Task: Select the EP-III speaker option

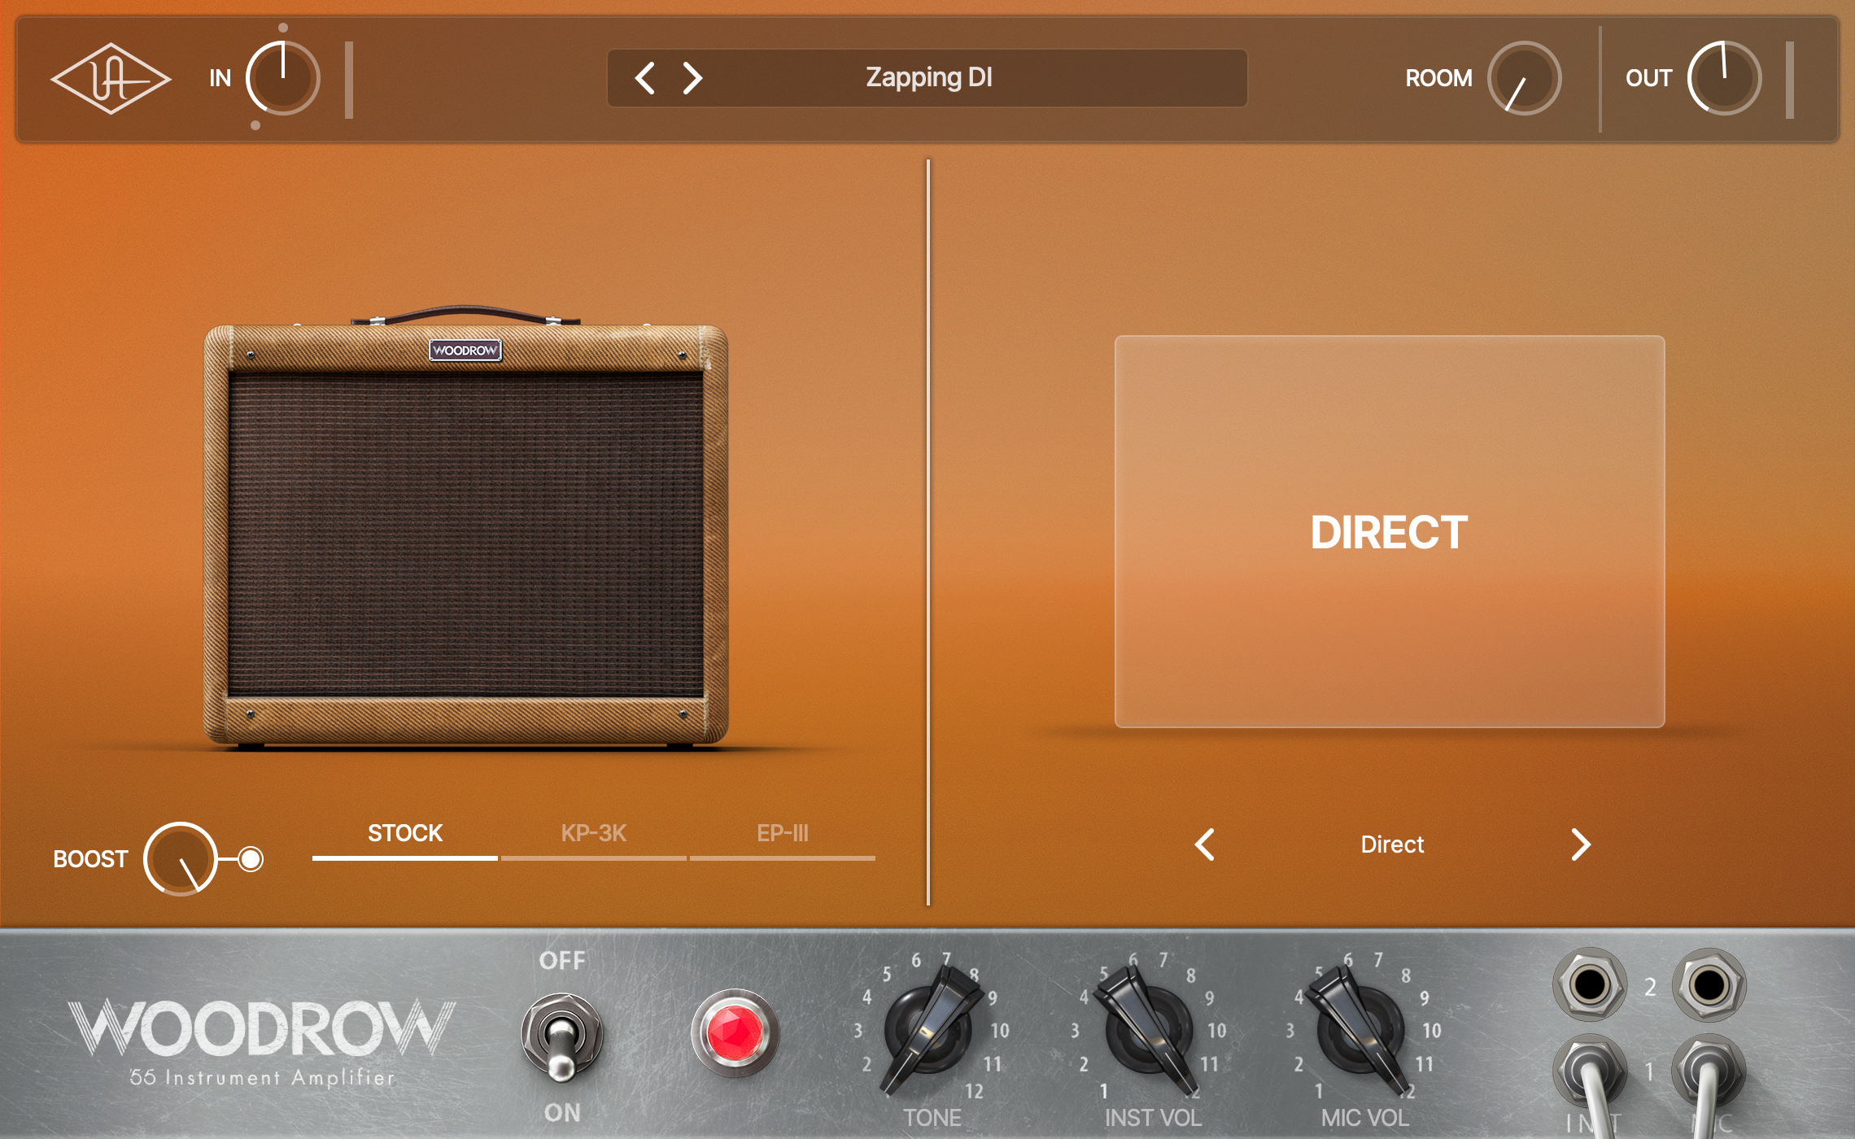Action: tap(782, 834)
